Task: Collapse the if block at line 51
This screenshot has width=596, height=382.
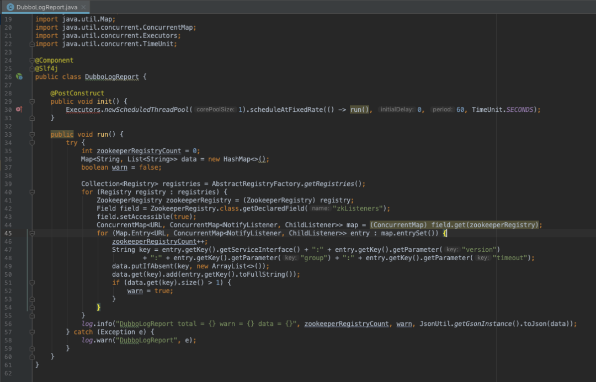Action: pyautogui.click(x=32, y=283)
